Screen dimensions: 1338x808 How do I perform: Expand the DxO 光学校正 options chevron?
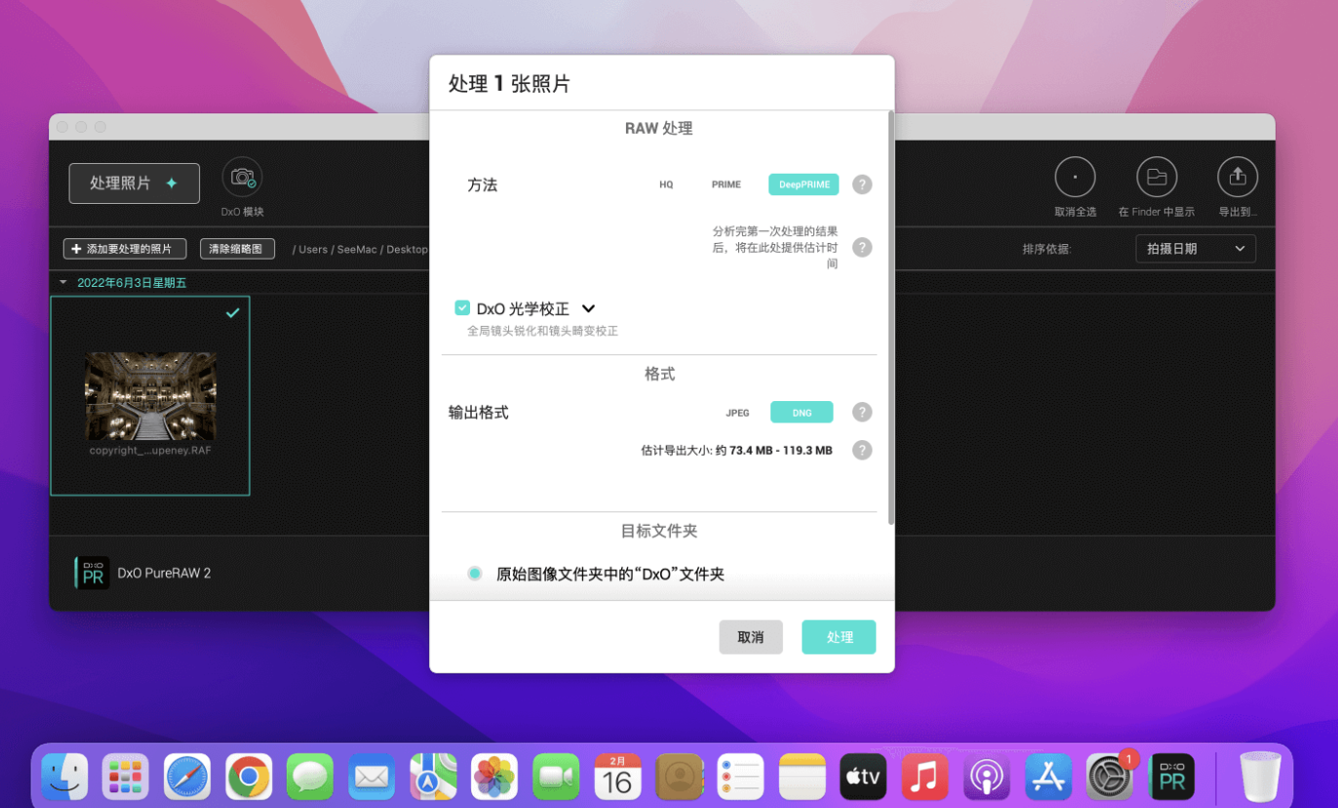(588, 308)
